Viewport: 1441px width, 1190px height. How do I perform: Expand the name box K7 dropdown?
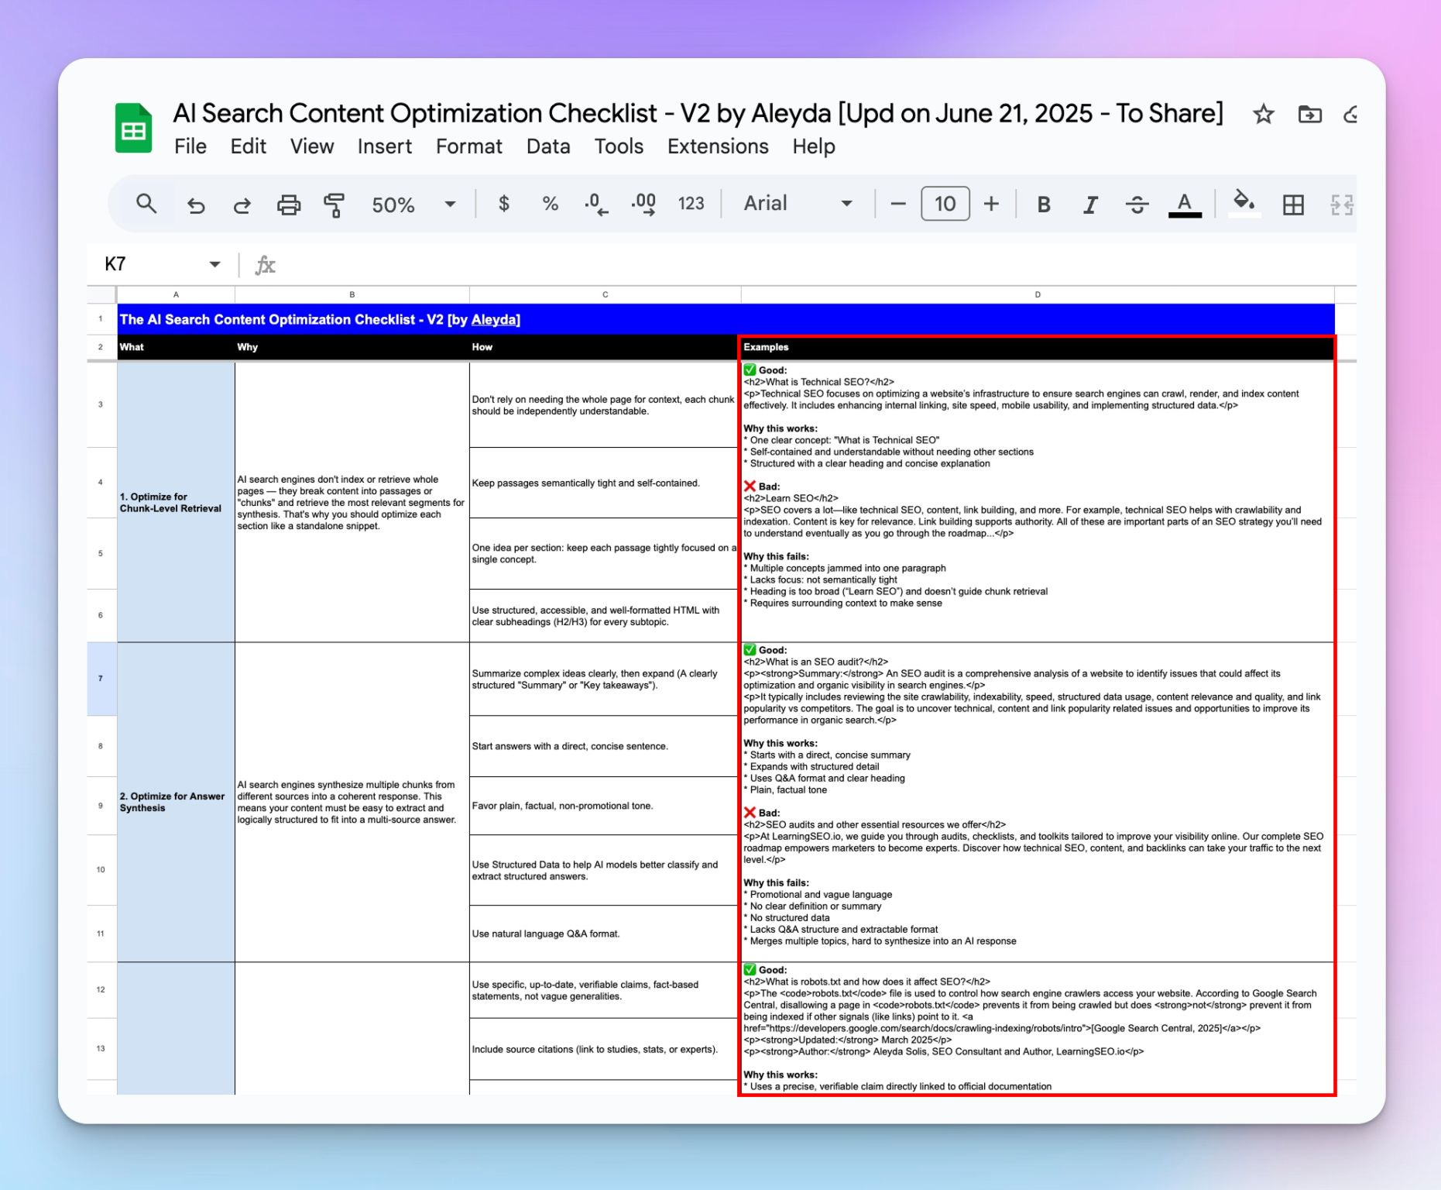[214, 265]
